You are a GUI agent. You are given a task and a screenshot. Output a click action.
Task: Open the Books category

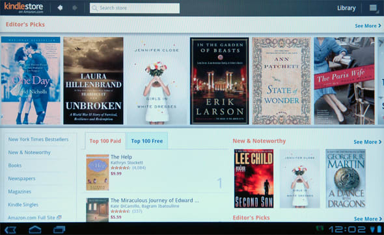(15, 166)
